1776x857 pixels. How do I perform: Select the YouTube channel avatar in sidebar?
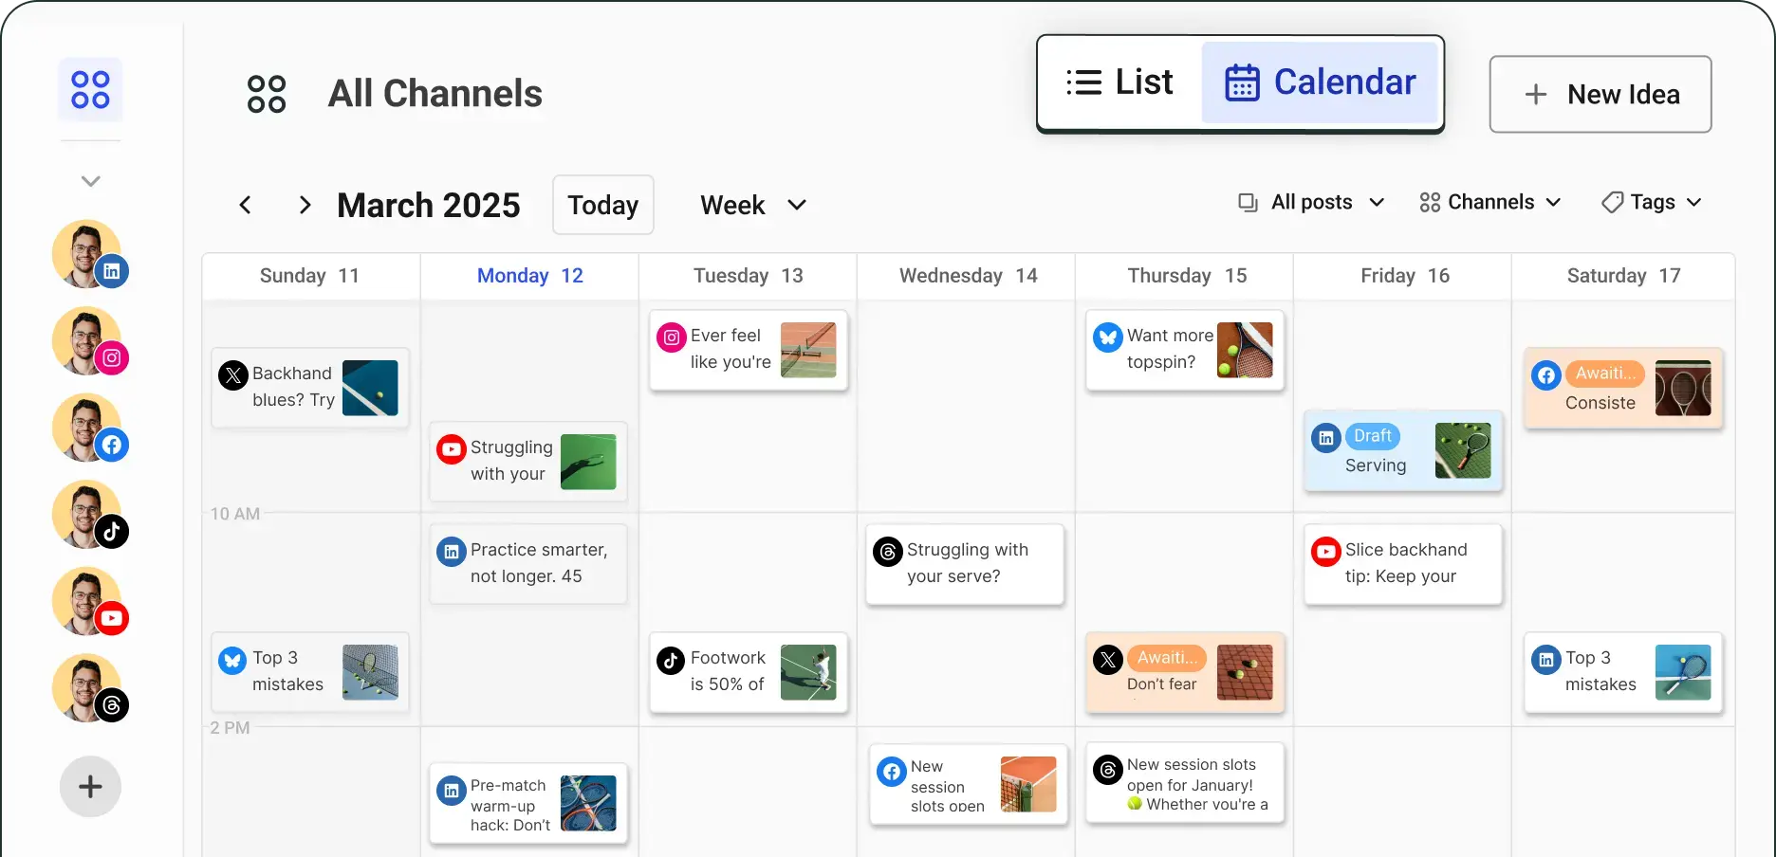86,601
